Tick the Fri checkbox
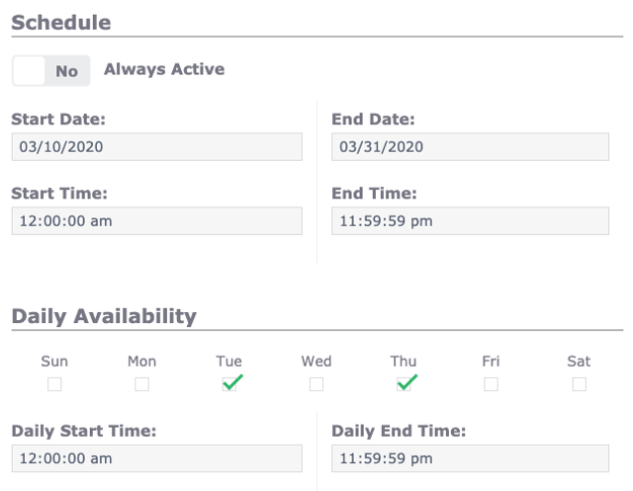Image resolution: width=633 pixels, height=491 pixels. 491,384
